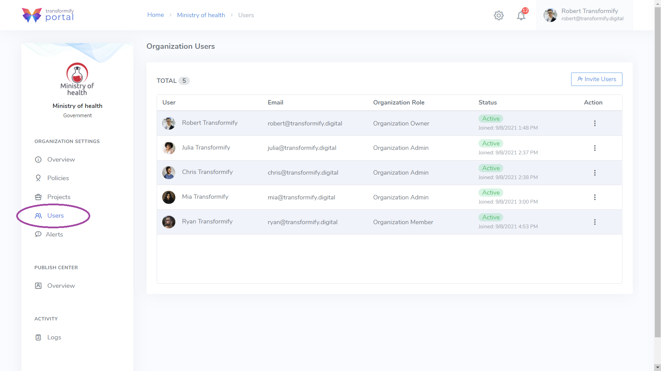The height and width of the screenshot is (371, 661).
Task: Click the Organization Settings Overview info icon
Action: click(38, 160)
